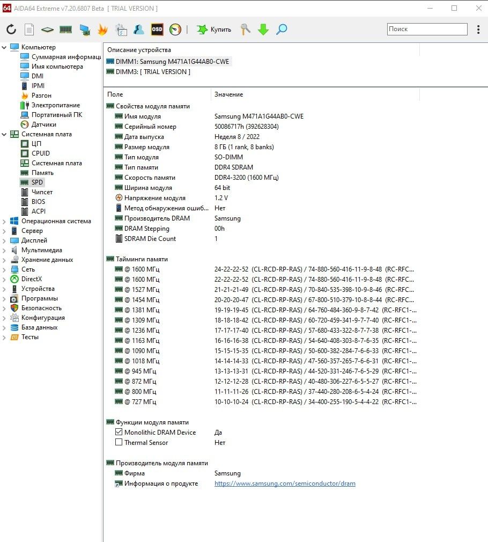Click the motherboard chip toolbar icon
Screen dimensions: 488x542
point(47,30)
